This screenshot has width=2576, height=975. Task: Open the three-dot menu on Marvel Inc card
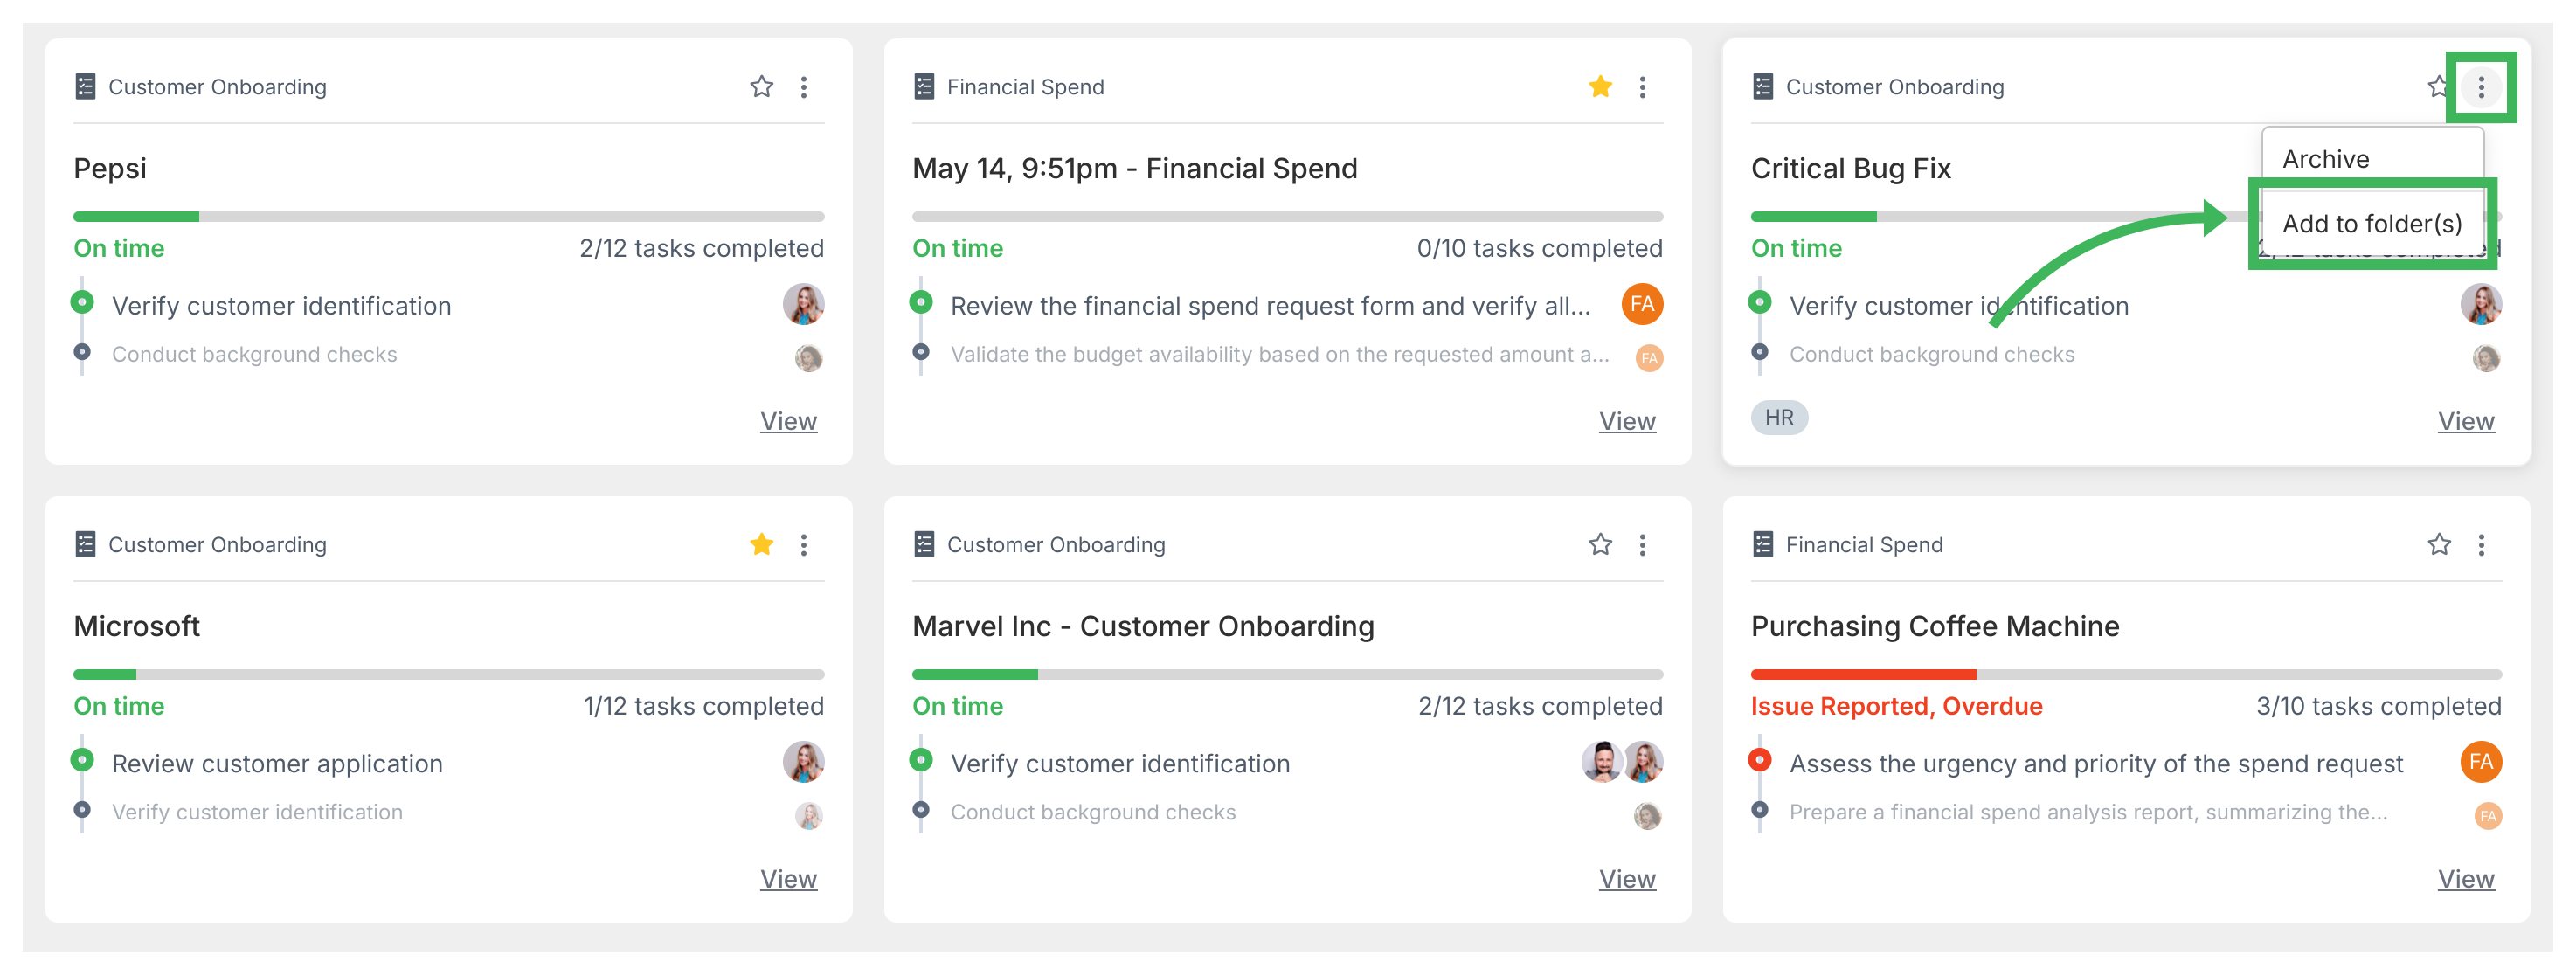[x=1643, y=545]
